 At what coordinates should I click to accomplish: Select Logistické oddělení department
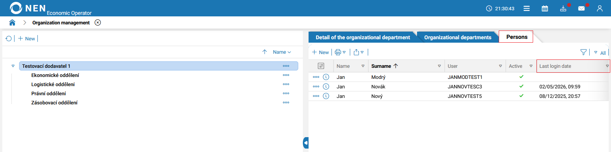coord(53,84)
